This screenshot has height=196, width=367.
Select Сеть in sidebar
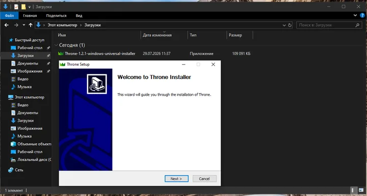tap(19, 170)
